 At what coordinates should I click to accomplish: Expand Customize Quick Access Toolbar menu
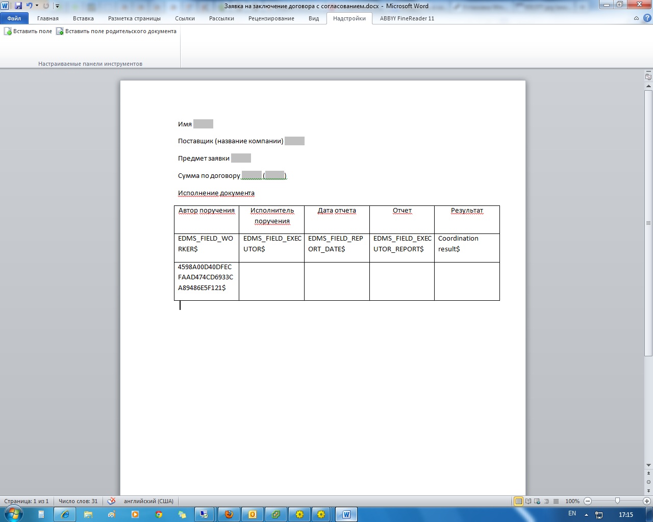pyautogui.click(x=57, y=6)
